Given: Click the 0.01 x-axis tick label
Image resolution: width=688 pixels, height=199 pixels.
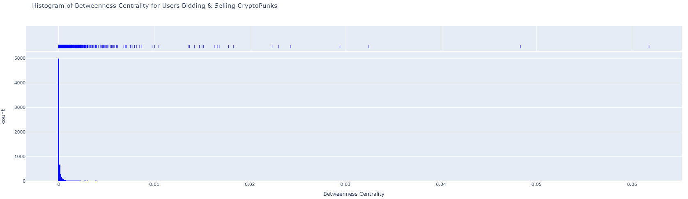Looking at the screenshot, I should pyautogui.click(x=154, y=184).
